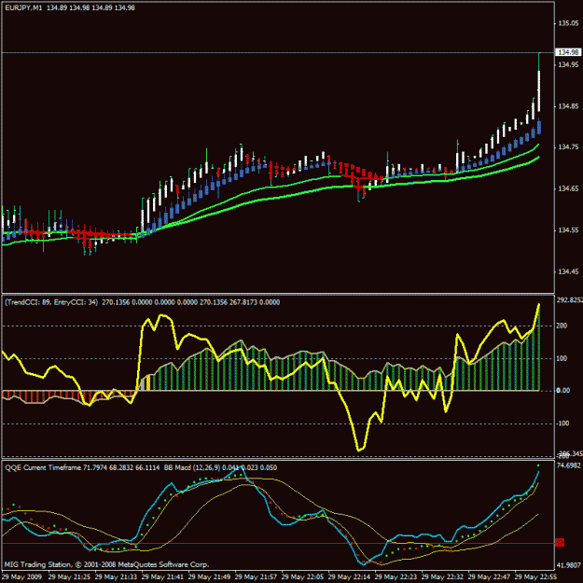Click the 29 May 21:33 time label
The height and width of the screenshot is (583, 583).
pos(116,577)
